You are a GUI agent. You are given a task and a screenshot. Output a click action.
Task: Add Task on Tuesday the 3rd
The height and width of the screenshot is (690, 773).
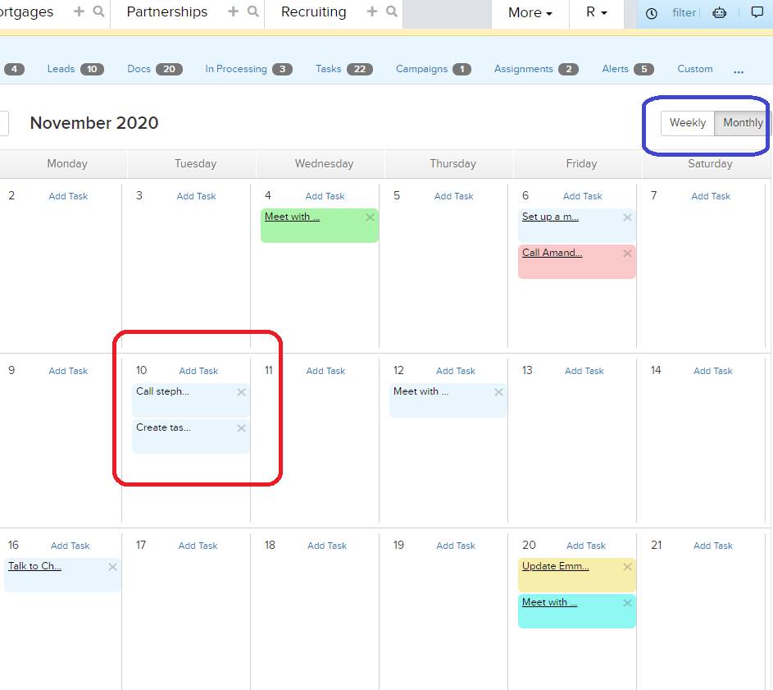(x=196, y=196)
